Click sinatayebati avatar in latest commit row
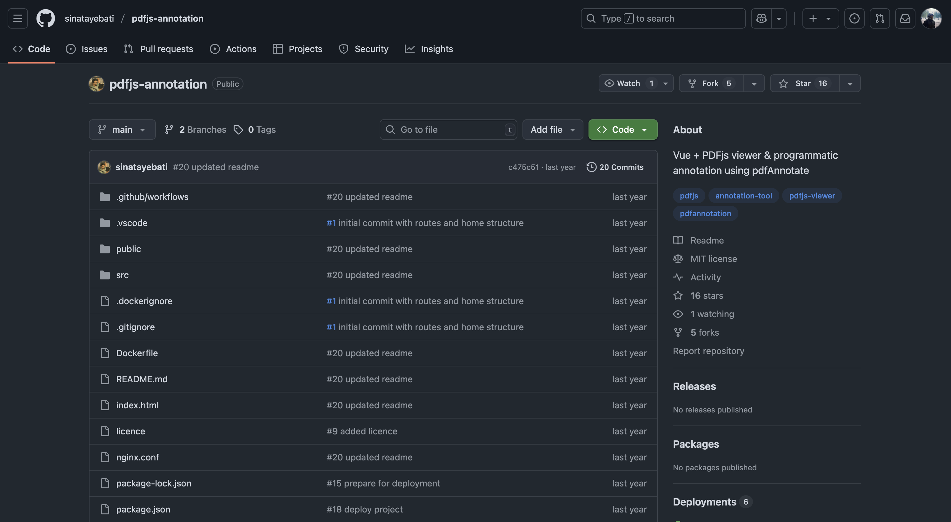951x522 pixels. 104,167
